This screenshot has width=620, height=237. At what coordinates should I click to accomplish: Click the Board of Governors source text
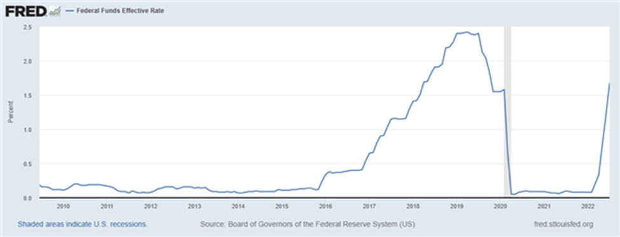point(308,224)
